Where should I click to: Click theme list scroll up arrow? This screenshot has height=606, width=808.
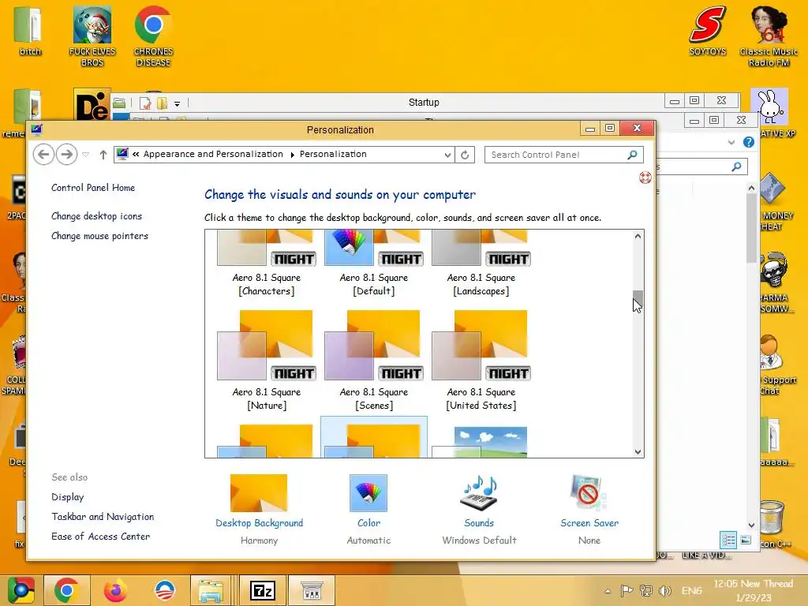click(x=638, y=236)
